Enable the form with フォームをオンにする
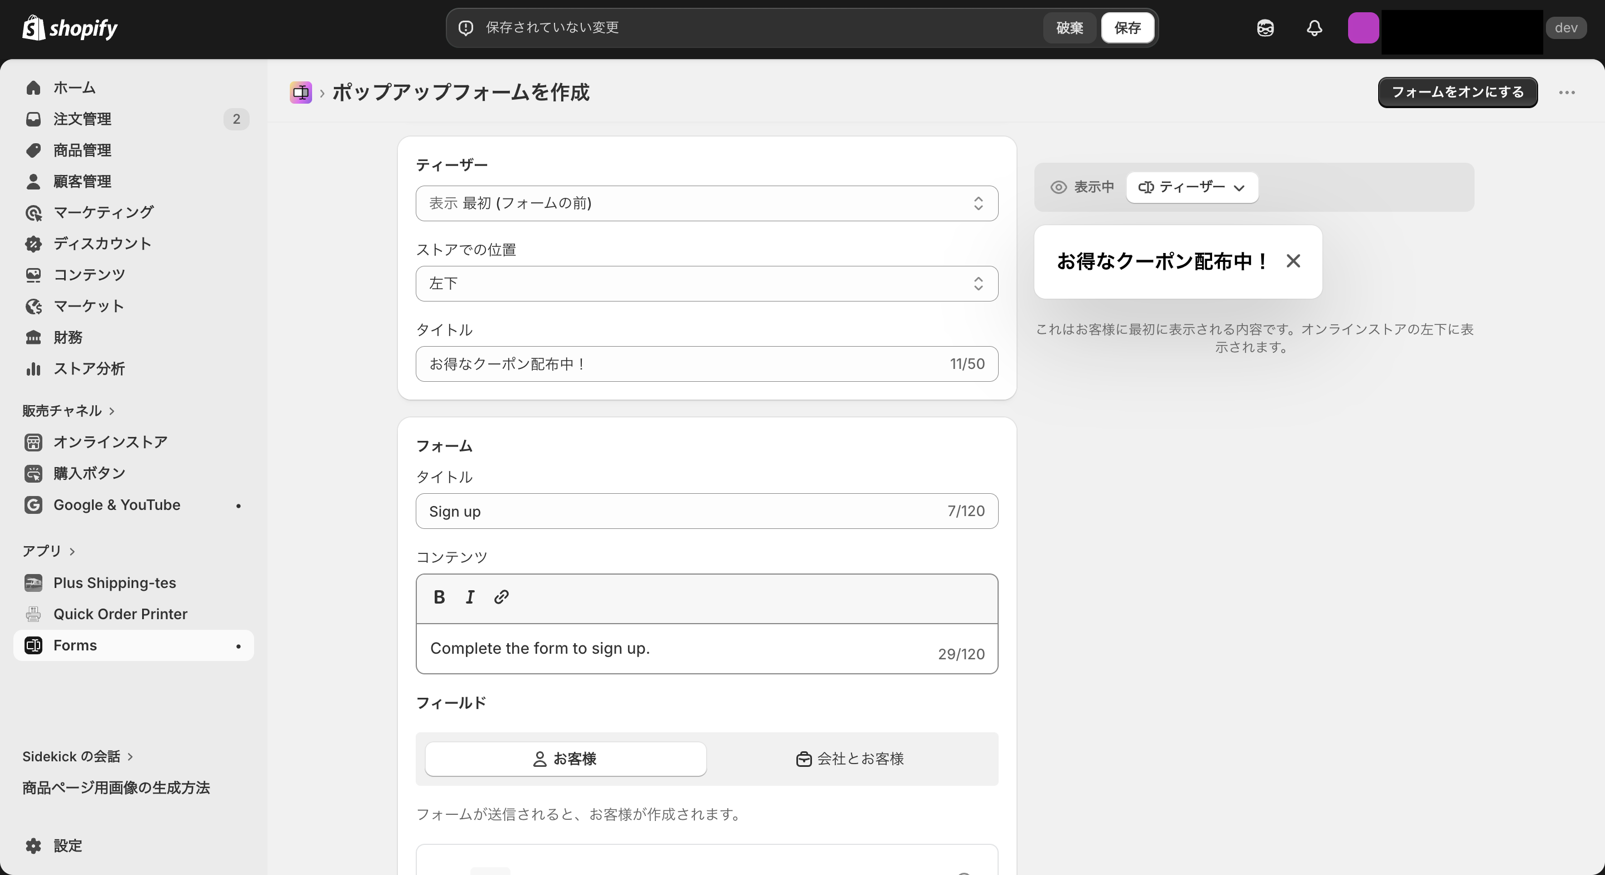The image size is (1605, 875). point(1457,92)
